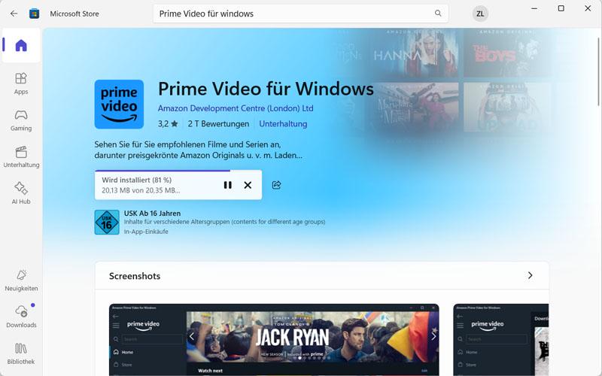
Task: Click the In-App-Einkäufe label
Action: (x=146, y=232)
